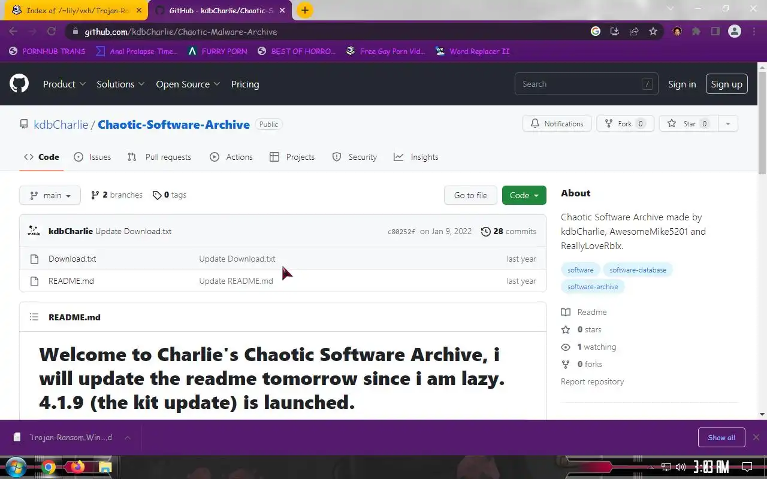The height and width of the screenshot is (479, 767).
Task: Click Sign in
Action: point(682,84)
